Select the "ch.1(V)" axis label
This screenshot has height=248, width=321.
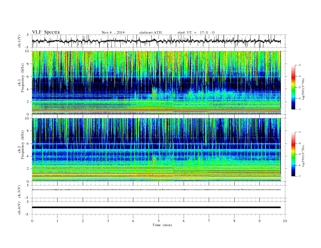pos(19,41)
